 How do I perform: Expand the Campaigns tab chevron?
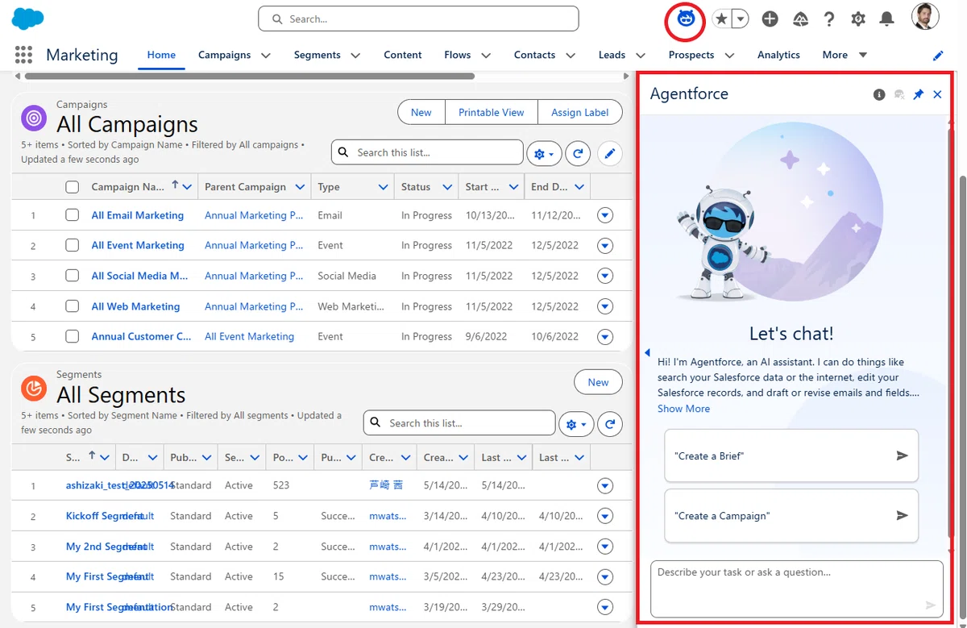tap(266, 56)
